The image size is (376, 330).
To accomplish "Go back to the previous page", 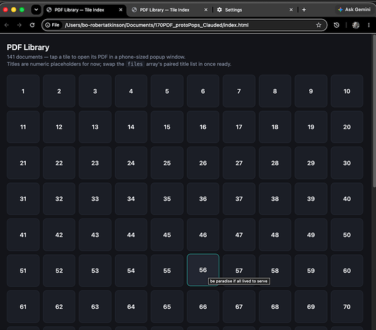I will 7,25.
